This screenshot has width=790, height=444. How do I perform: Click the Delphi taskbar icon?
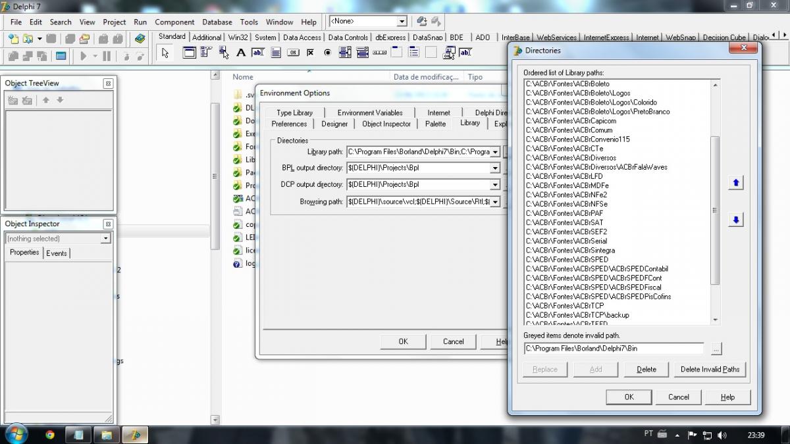(x=135, y=435)
